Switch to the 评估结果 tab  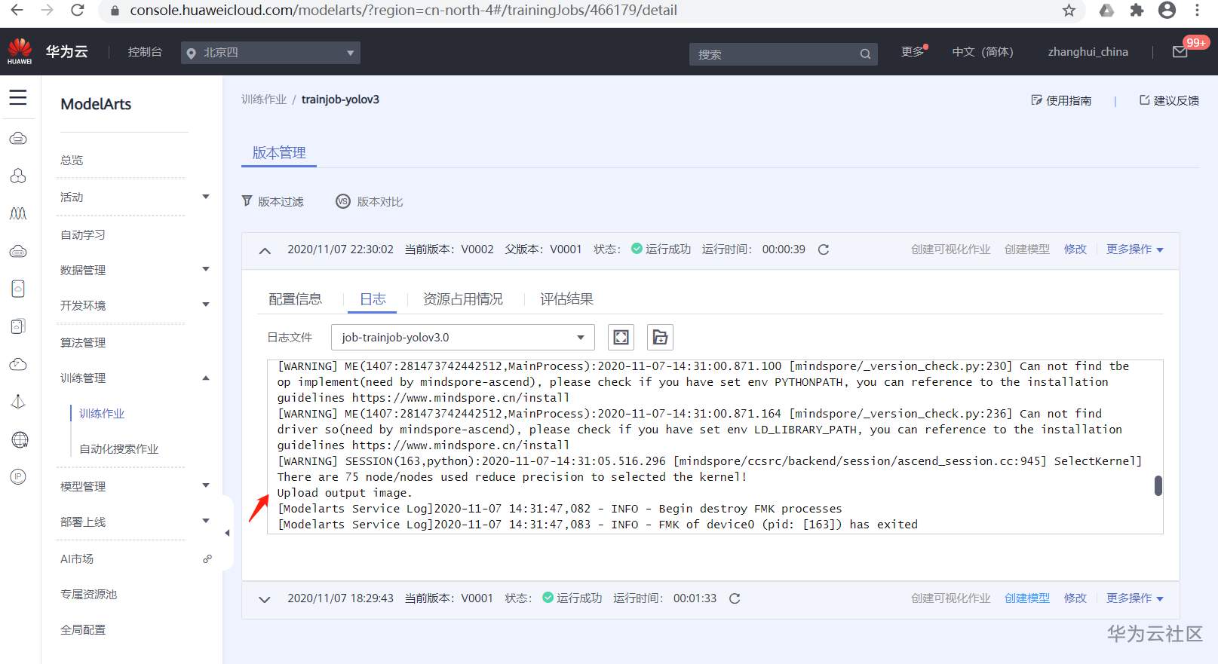[x=566, y=299]
